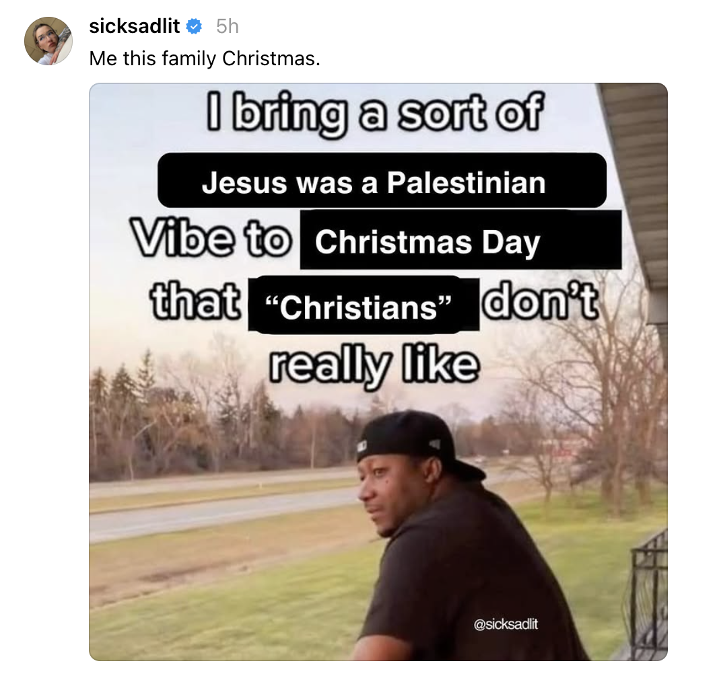Click the "Vibe to" meme text
719x686 pixels.
click(212, 238)
